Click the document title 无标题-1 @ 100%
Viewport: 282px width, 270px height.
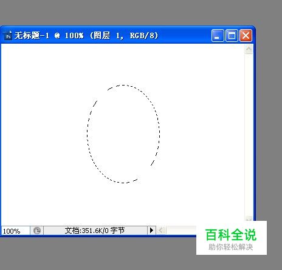(49, 36)
